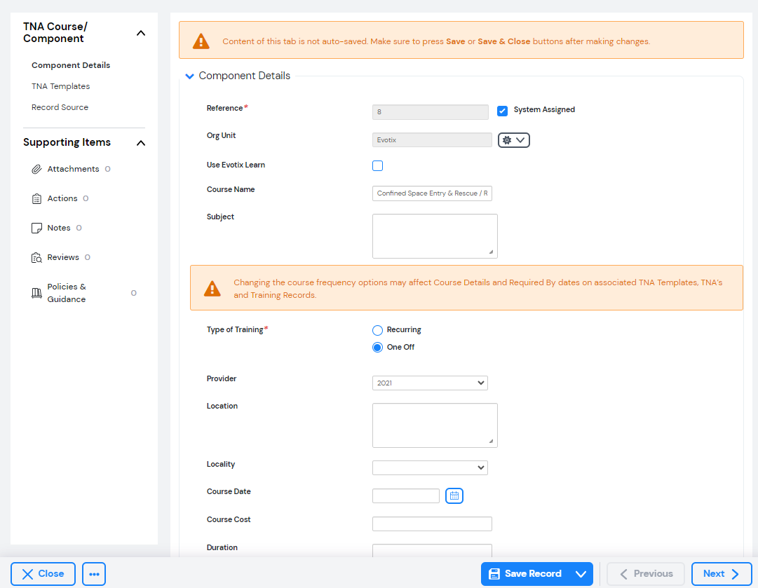The height and width of the screenshot is (588, 758).
Task: Enable the Use Evotix Learn checkbox
Action: 378,166
